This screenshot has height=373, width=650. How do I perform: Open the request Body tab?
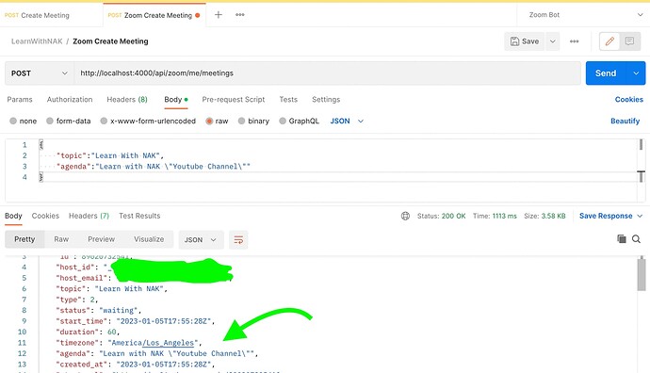[x=176, y=100]
